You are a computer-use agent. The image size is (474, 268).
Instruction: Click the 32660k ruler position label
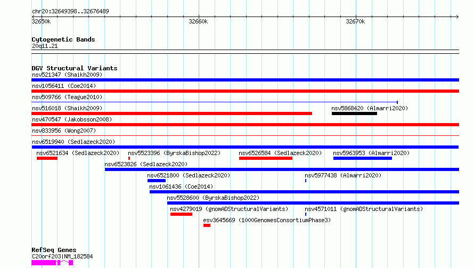pyautogui.click(x=198, y=21)
